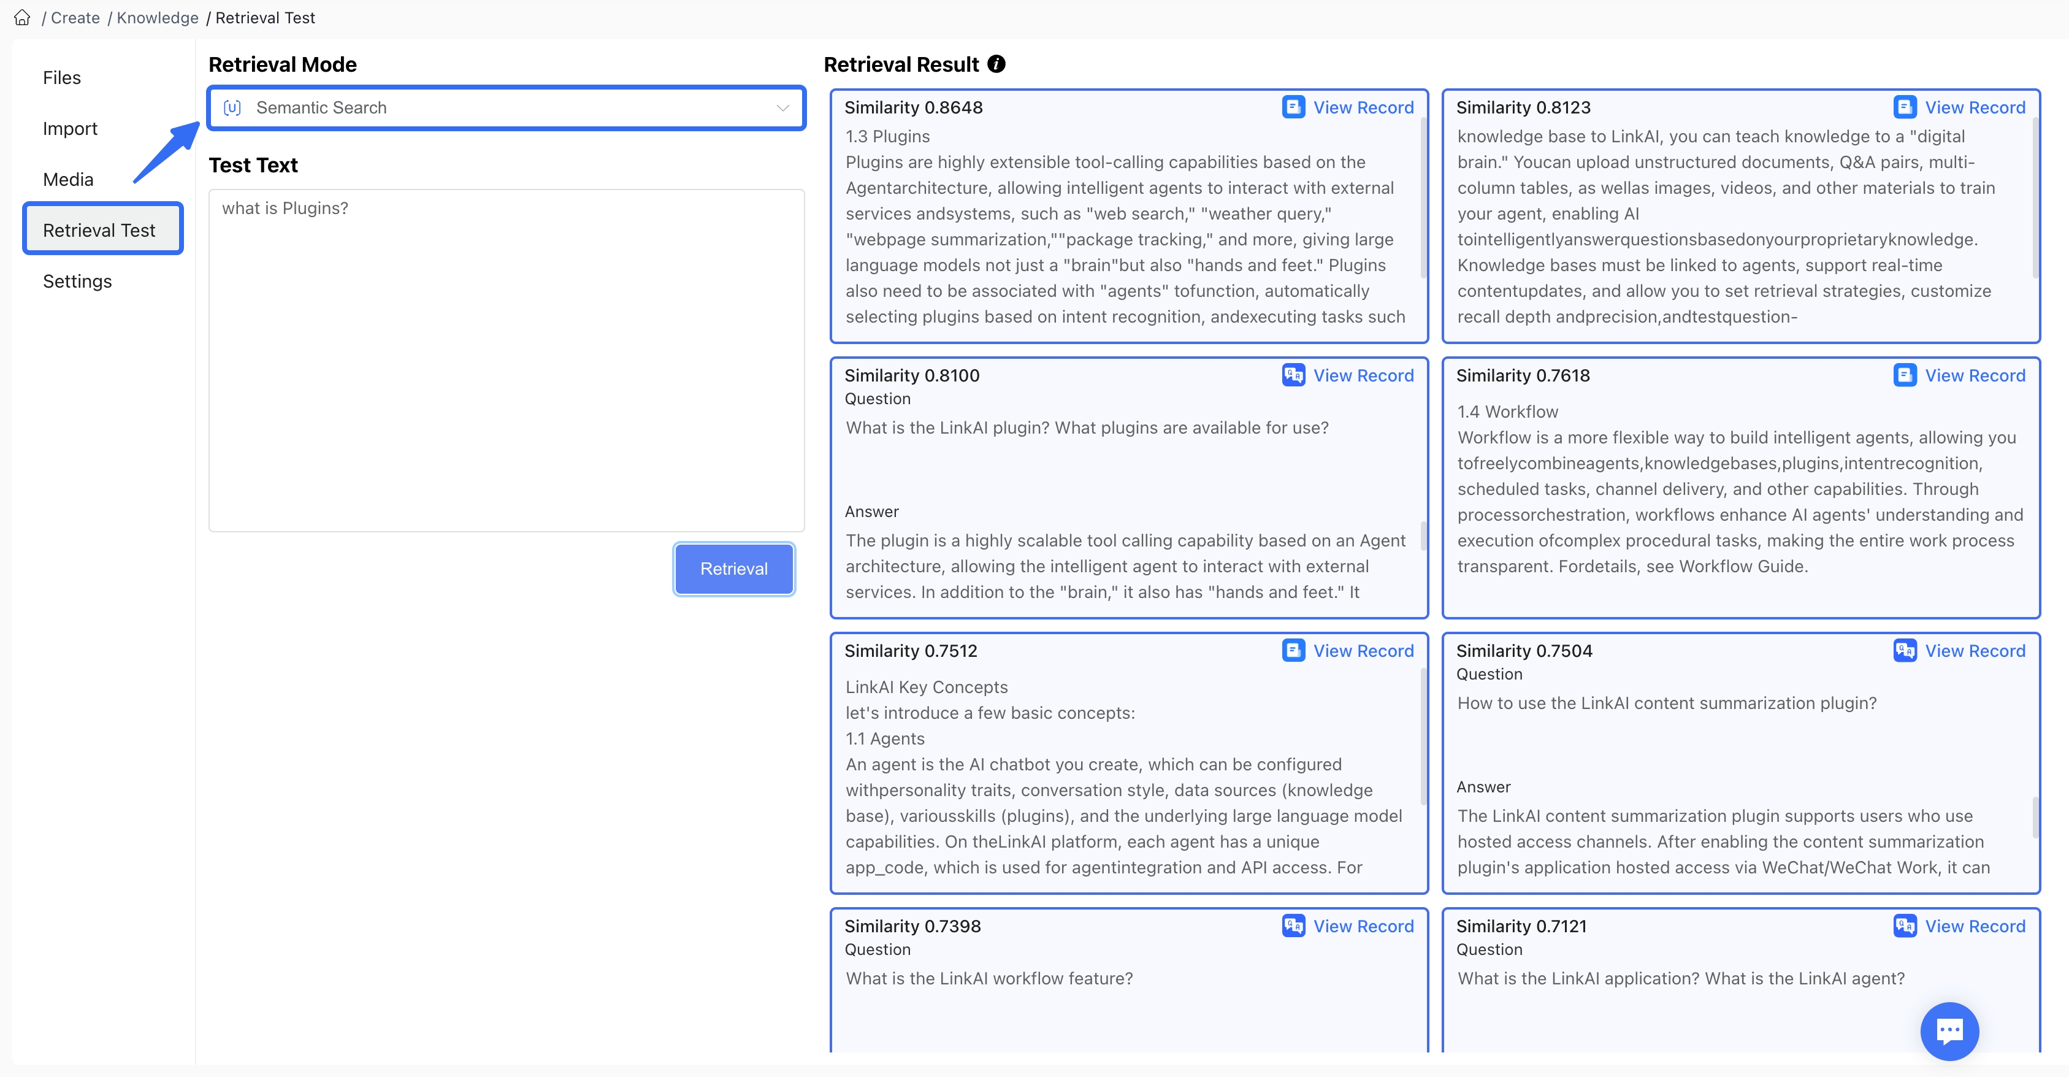Click the "Test Text" heading
The width and height of the screenshot is (2069, 1077).
[253, 164]
